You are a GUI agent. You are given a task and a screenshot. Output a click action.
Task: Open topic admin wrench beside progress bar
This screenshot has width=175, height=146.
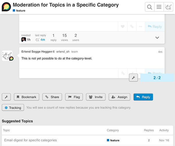pos(133,78)
